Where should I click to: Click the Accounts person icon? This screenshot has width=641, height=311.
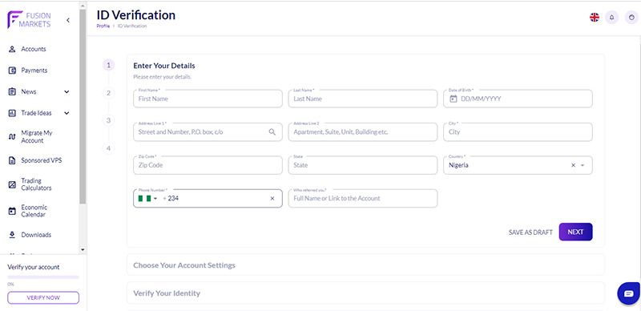point(12,49)
